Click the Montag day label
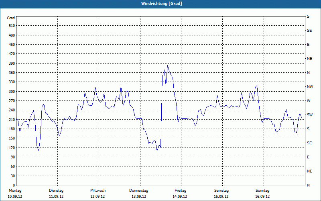Image resolution: width=321 pixels, height=201 pixels. coord(15,191)
